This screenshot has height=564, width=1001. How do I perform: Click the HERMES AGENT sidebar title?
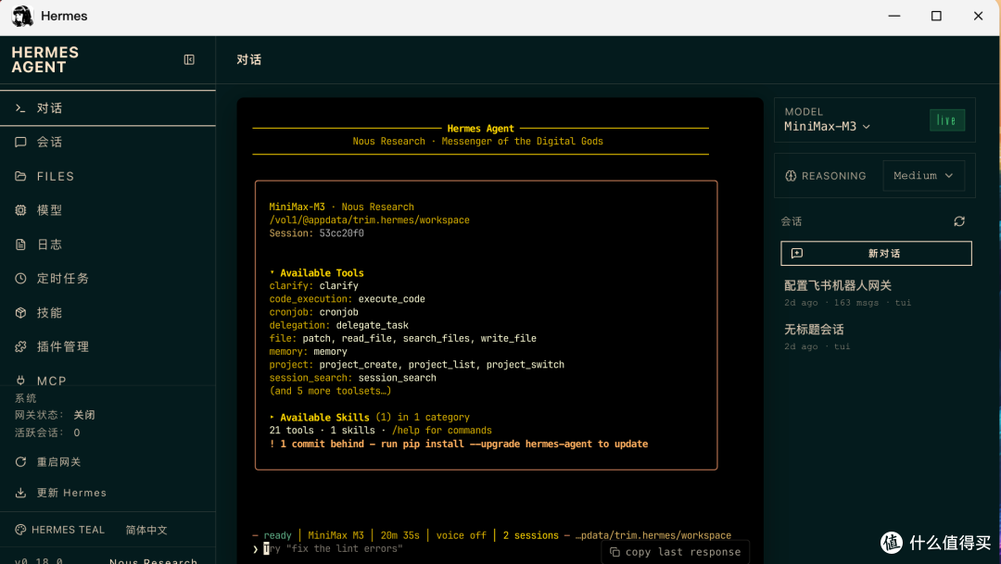click(x=44, y=59)
